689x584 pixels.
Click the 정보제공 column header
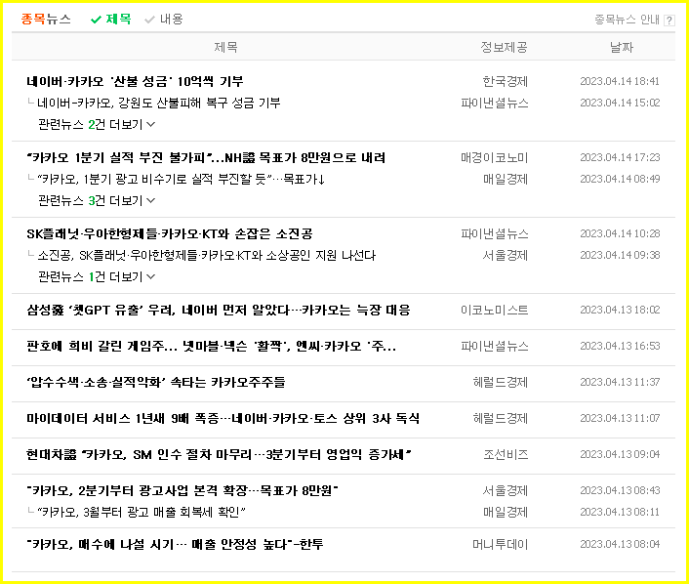click(504, 47)
